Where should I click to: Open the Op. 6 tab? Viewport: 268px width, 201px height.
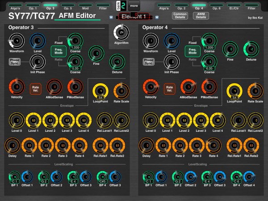coord(216,7)
